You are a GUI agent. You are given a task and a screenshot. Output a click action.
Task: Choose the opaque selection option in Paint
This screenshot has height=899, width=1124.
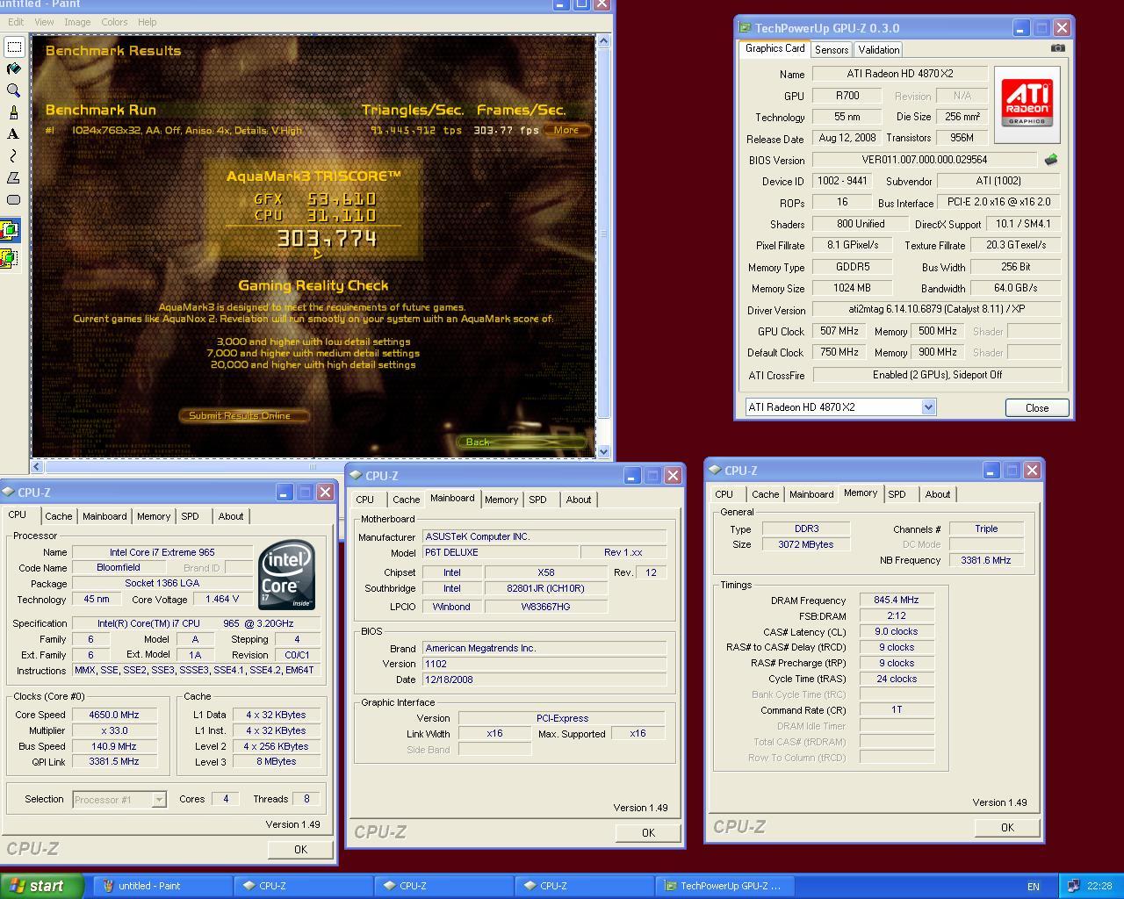click(10, 232)
